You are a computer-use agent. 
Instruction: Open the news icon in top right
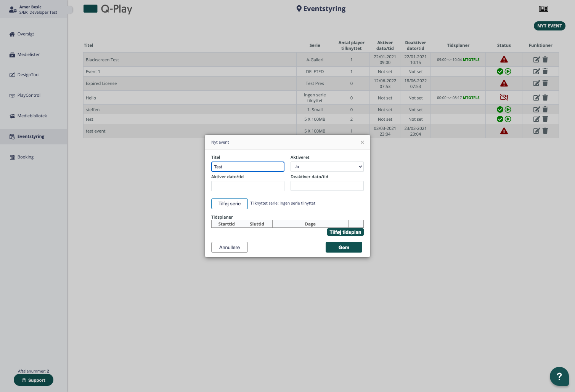pos(543,9)
